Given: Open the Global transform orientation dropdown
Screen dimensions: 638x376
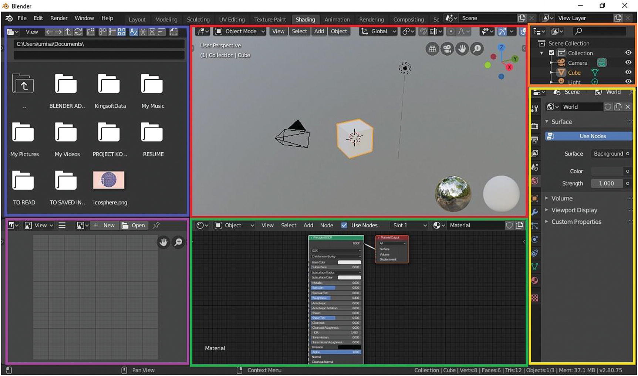Looking at the screenshot, I should coord(378,31).
